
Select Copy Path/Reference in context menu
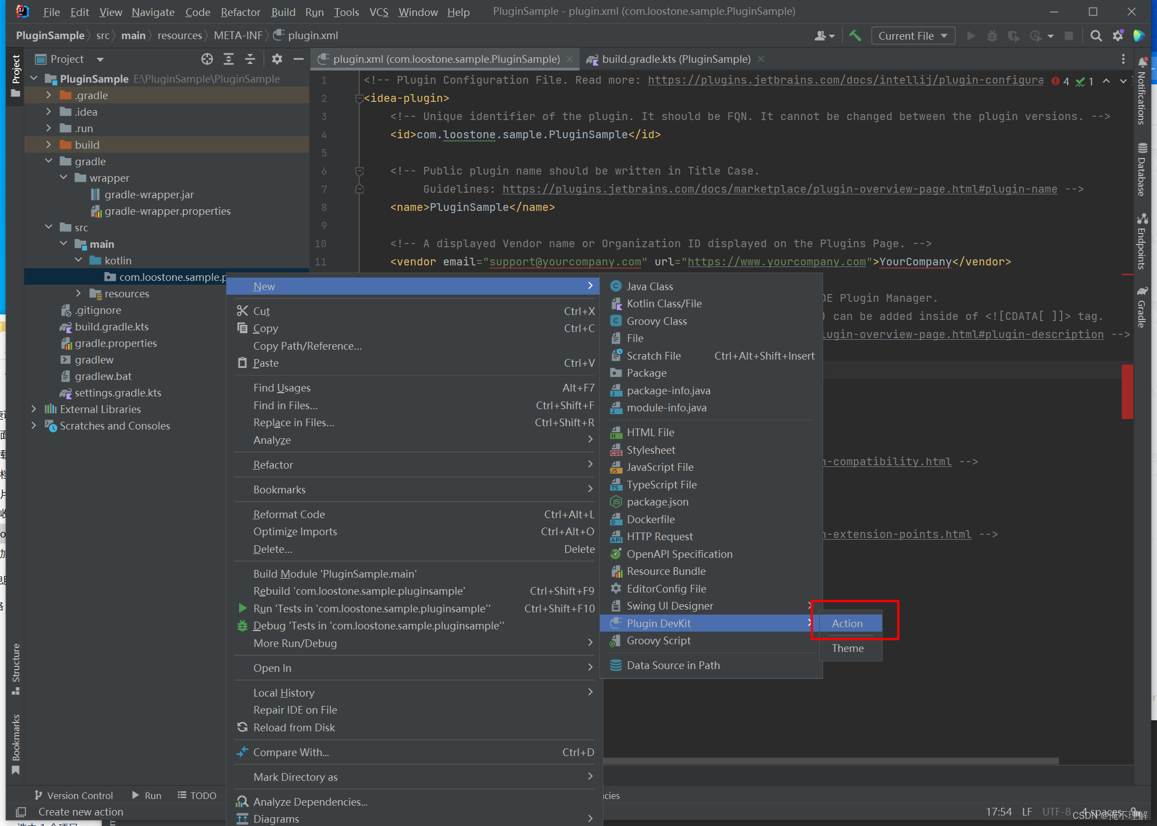point(414,346)
